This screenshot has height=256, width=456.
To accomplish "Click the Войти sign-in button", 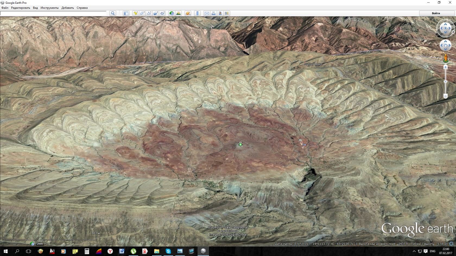I will tap(436, 13).
